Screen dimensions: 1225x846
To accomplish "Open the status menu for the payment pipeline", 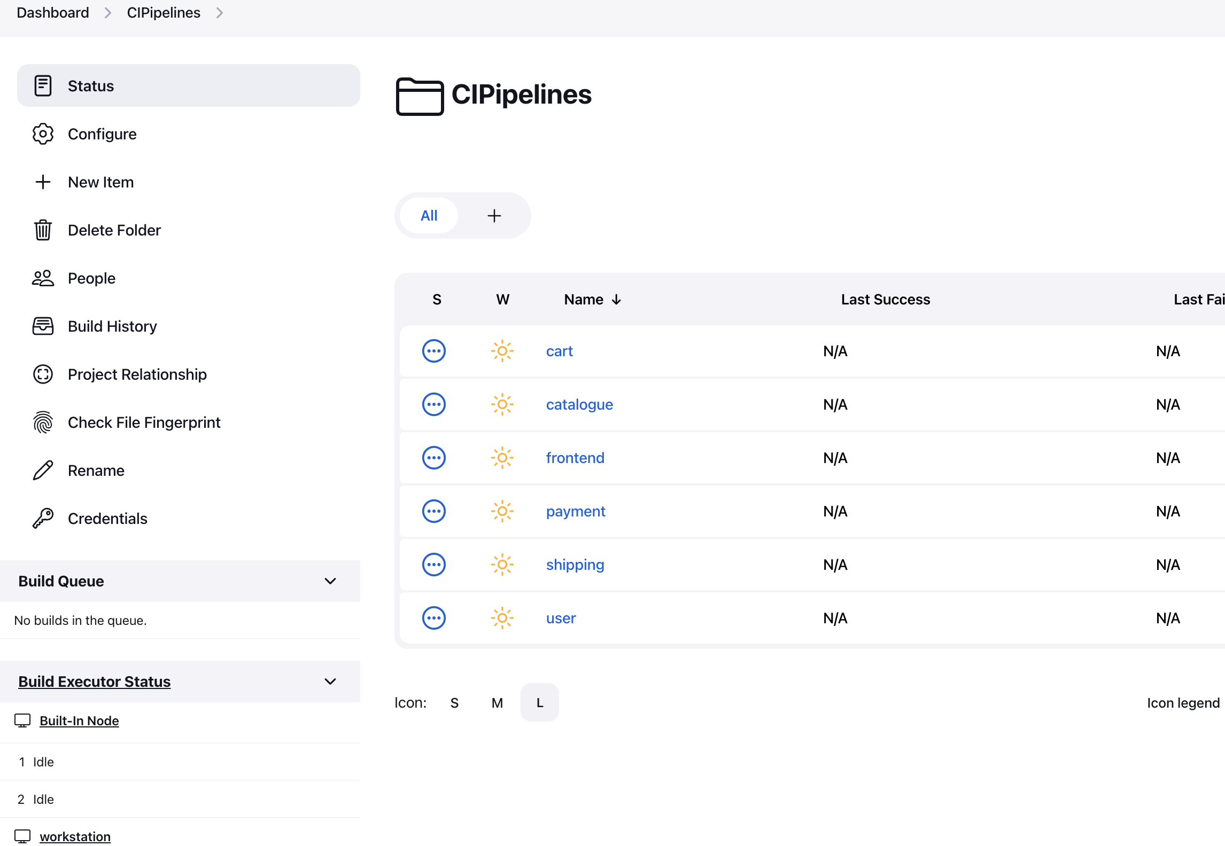I will pos(434,511).
